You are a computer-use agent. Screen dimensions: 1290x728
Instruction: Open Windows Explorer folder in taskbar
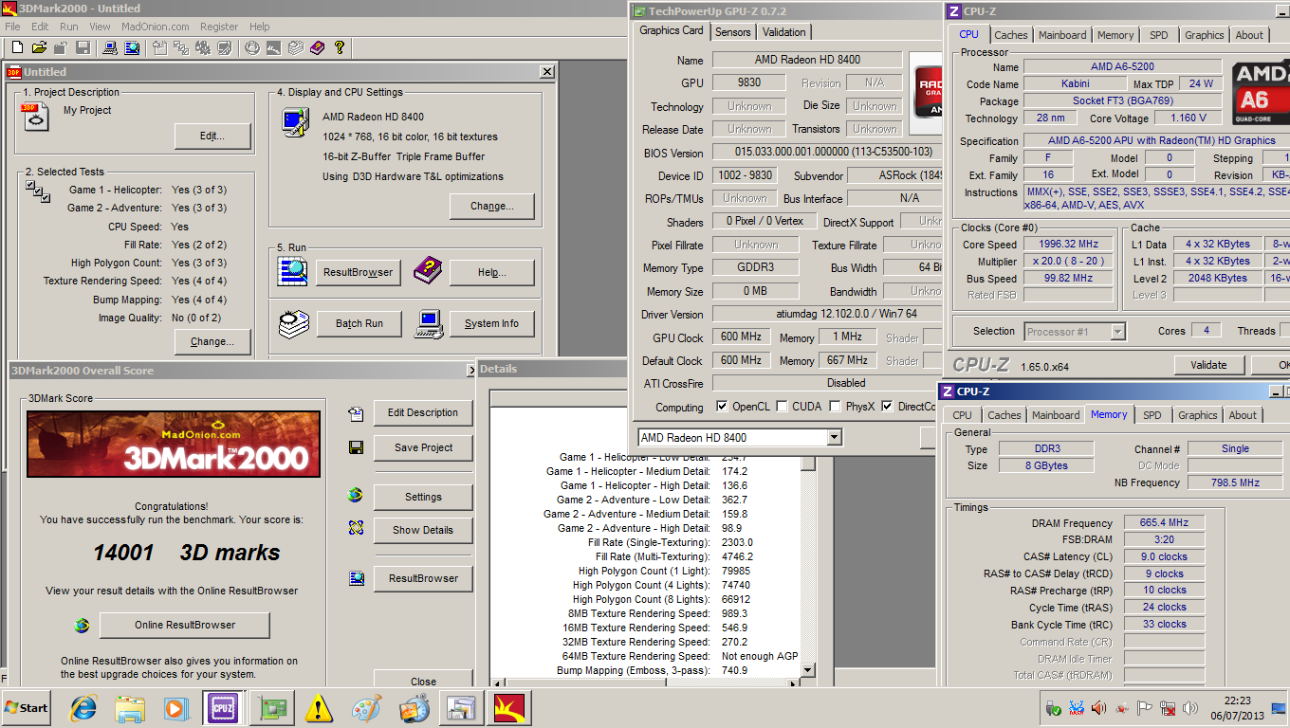(x=130, y=708)
